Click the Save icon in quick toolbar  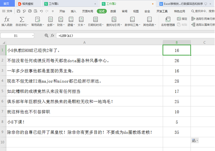pos(19,11)
